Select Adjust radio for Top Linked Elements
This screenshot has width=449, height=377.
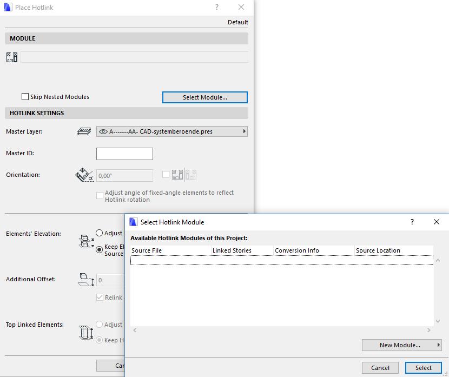pyautogui.click(x=99, y=325)
